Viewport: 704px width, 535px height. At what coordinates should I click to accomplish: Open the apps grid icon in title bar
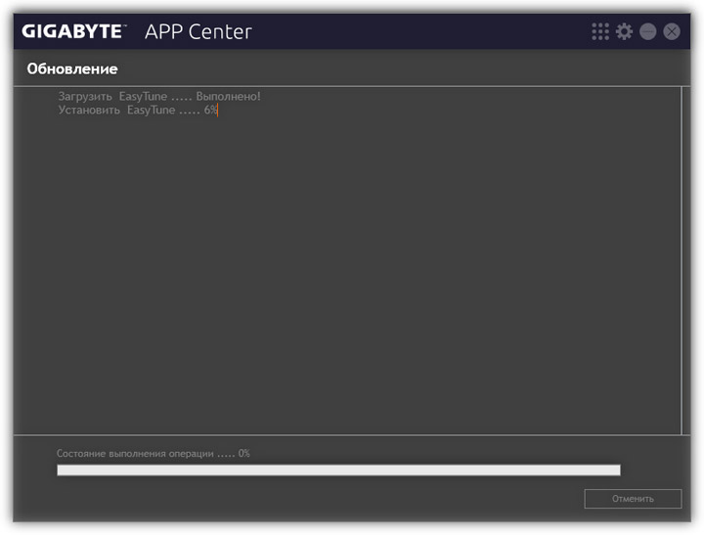click(600, 31)
